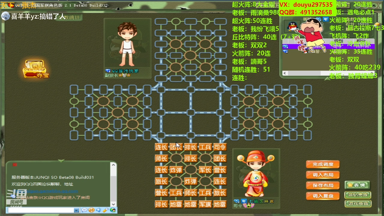This screenshot has width=384, height=216.
Task: Select the 军旗 piece
Action: tap(205, 204)
